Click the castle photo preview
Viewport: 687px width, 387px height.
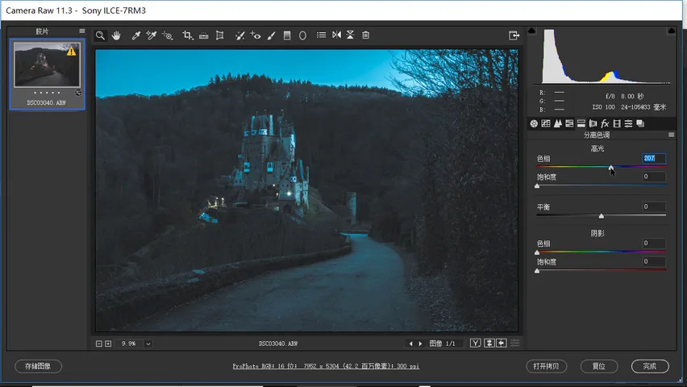tap(306, 190)
